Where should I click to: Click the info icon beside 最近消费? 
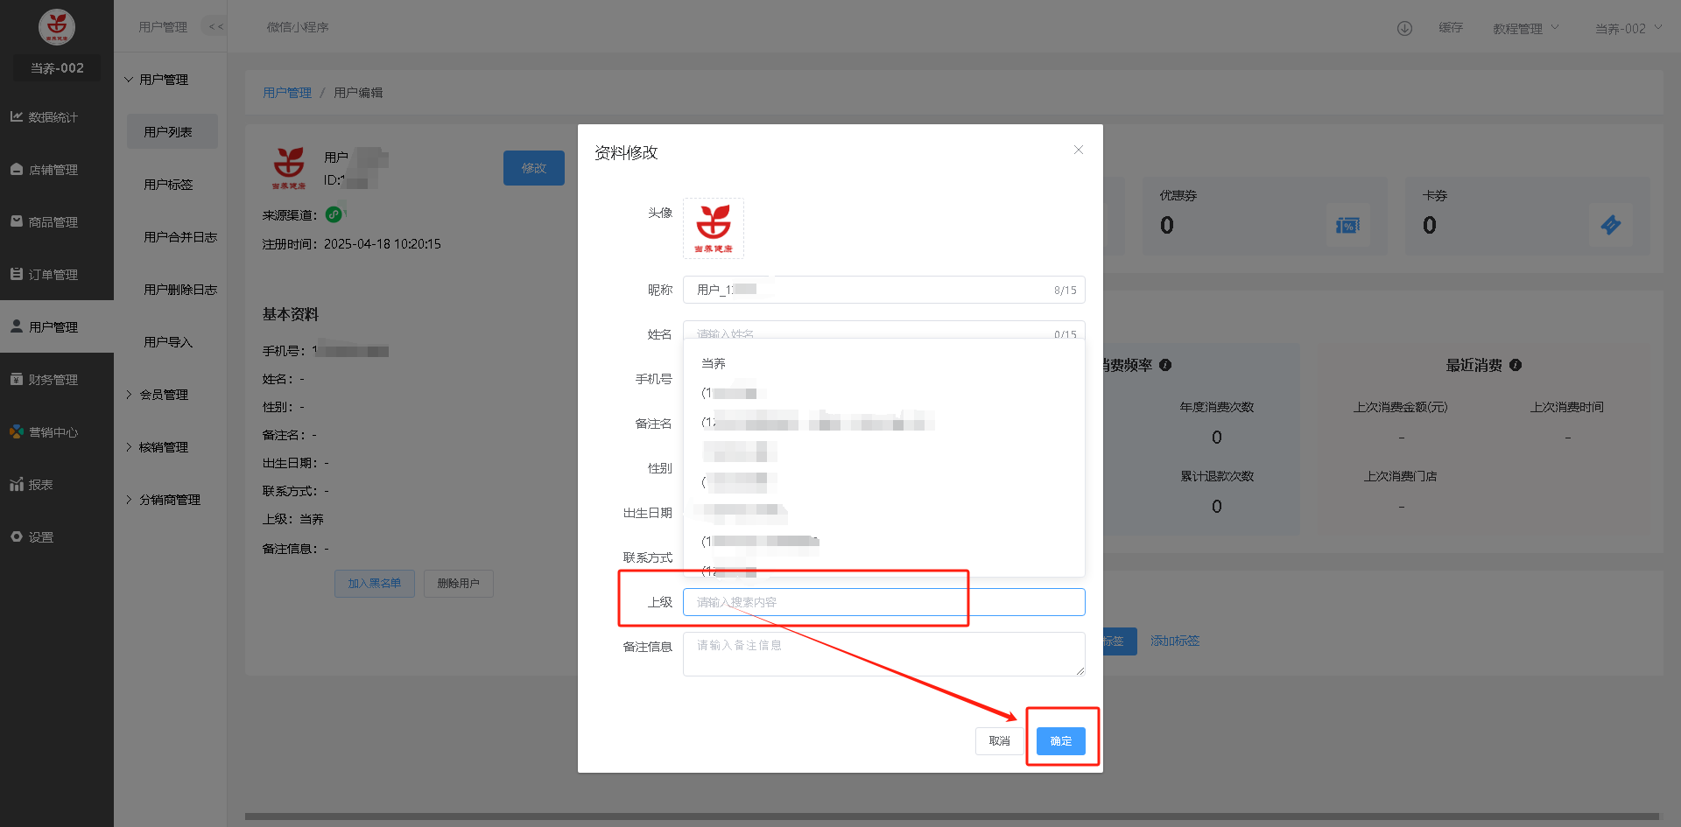point(1516,365)
